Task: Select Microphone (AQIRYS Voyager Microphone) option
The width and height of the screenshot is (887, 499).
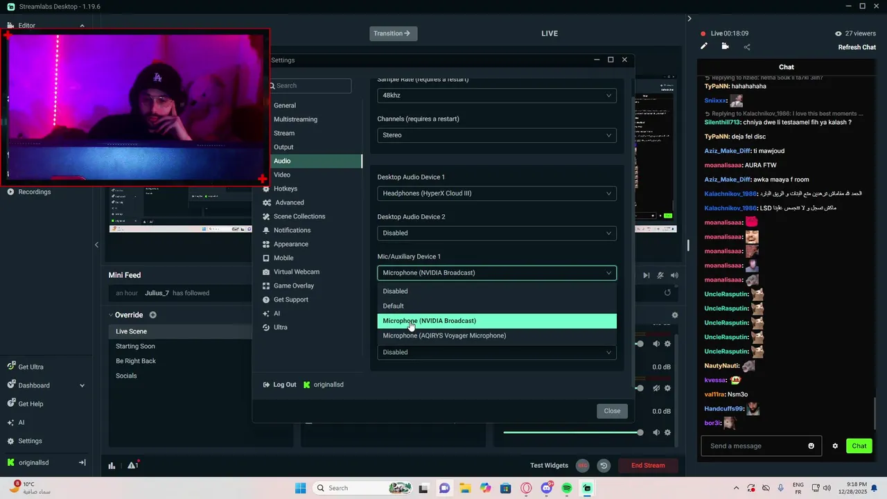Action: coord(497,335)
